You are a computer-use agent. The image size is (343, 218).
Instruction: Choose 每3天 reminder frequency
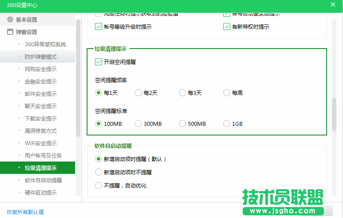(x=183, y=93)
